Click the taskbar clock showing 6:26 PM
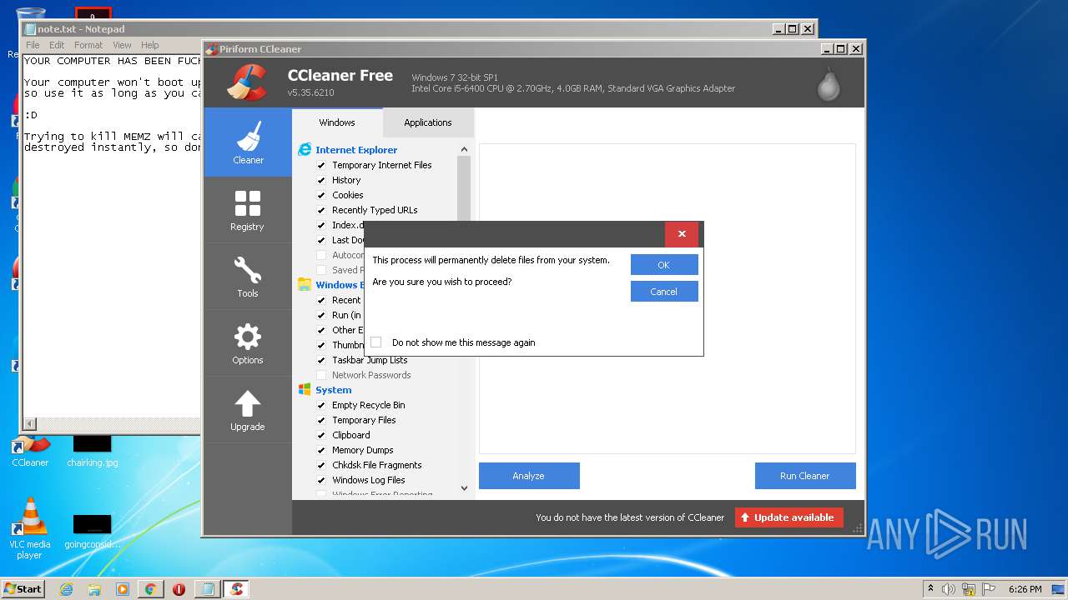1068x600 pixels. 1025,589
